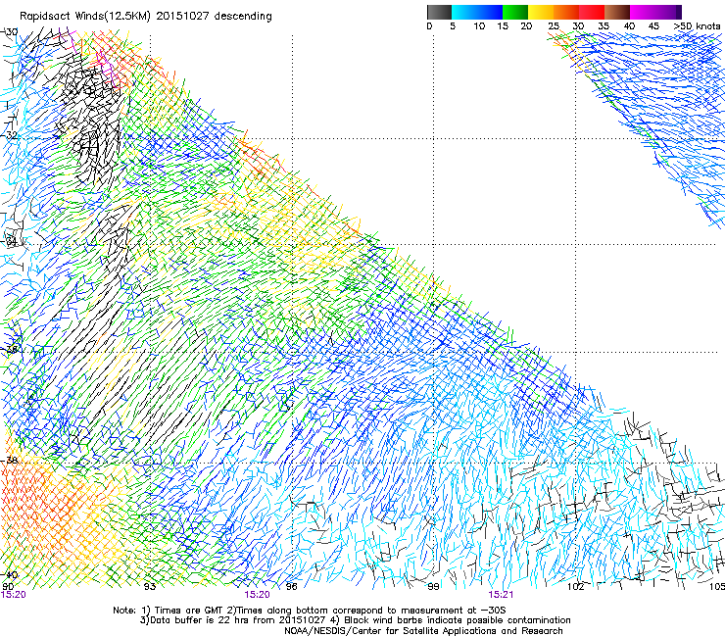
Task: Click the '>50 knots' legend label
Action: pyautogui.click(x=697, y=26)
